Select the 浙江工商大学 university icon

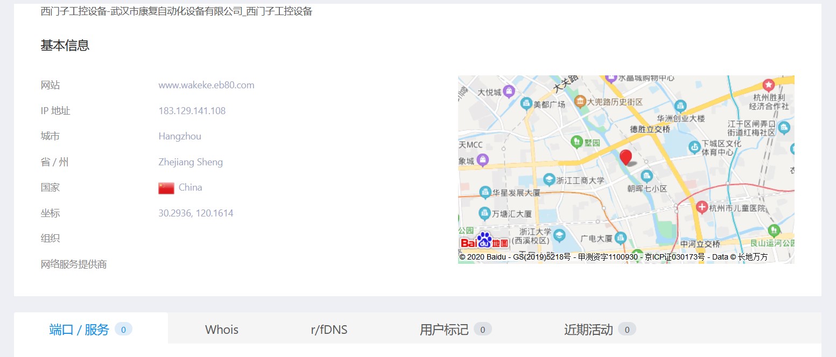tap(549, 179)
